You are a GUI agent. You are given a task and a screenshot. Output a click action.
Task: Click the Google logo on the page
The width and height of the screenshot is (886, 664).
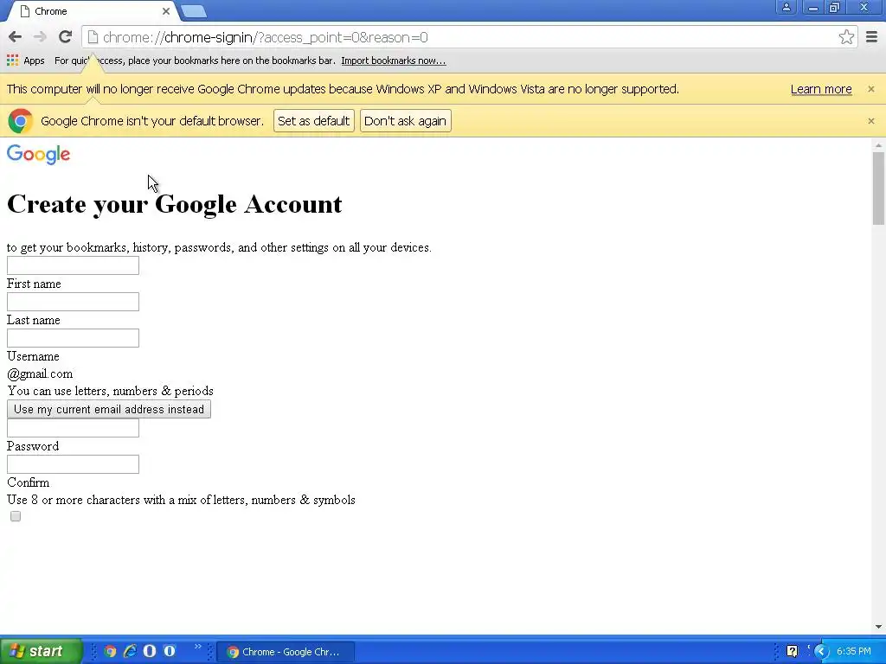pos(38,154)
